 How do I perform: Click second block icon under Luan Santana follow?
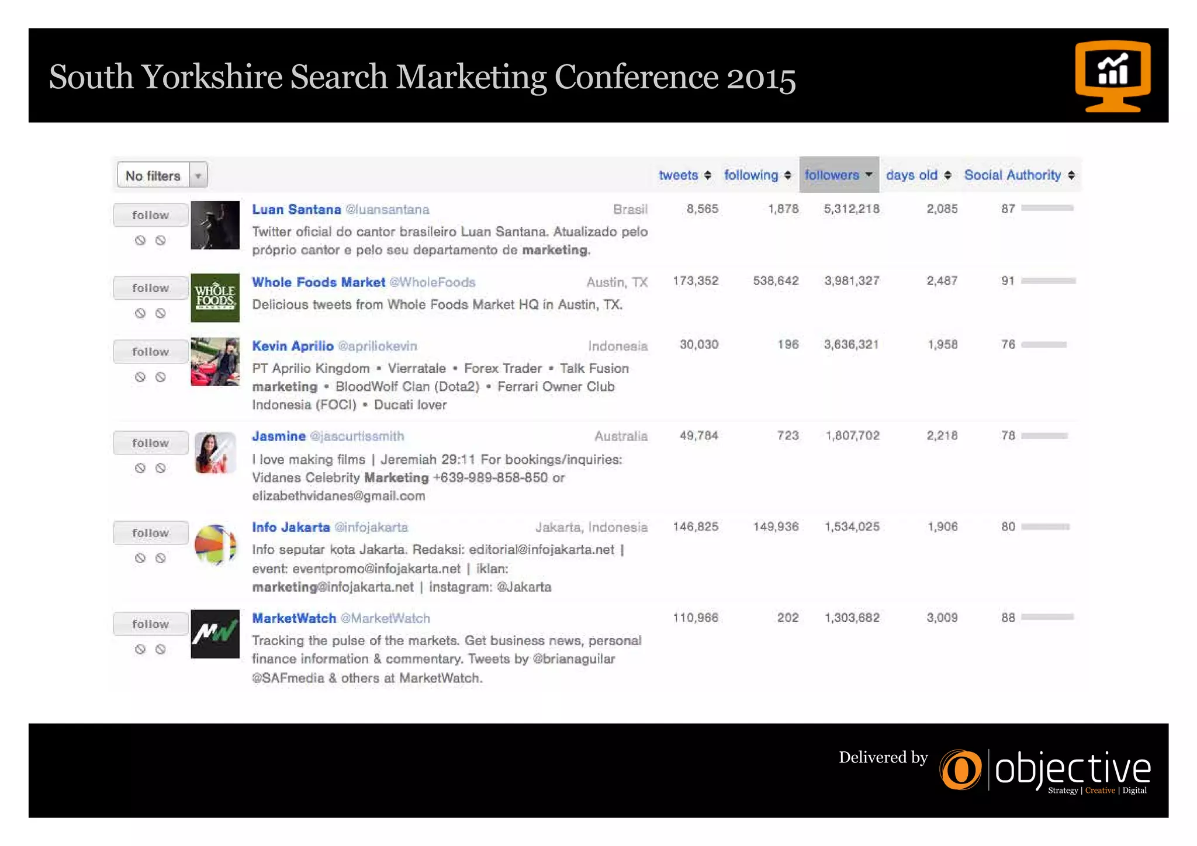point(160,240)
